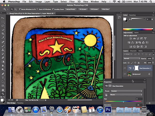Add a Curves adjustment

(138, 38)
